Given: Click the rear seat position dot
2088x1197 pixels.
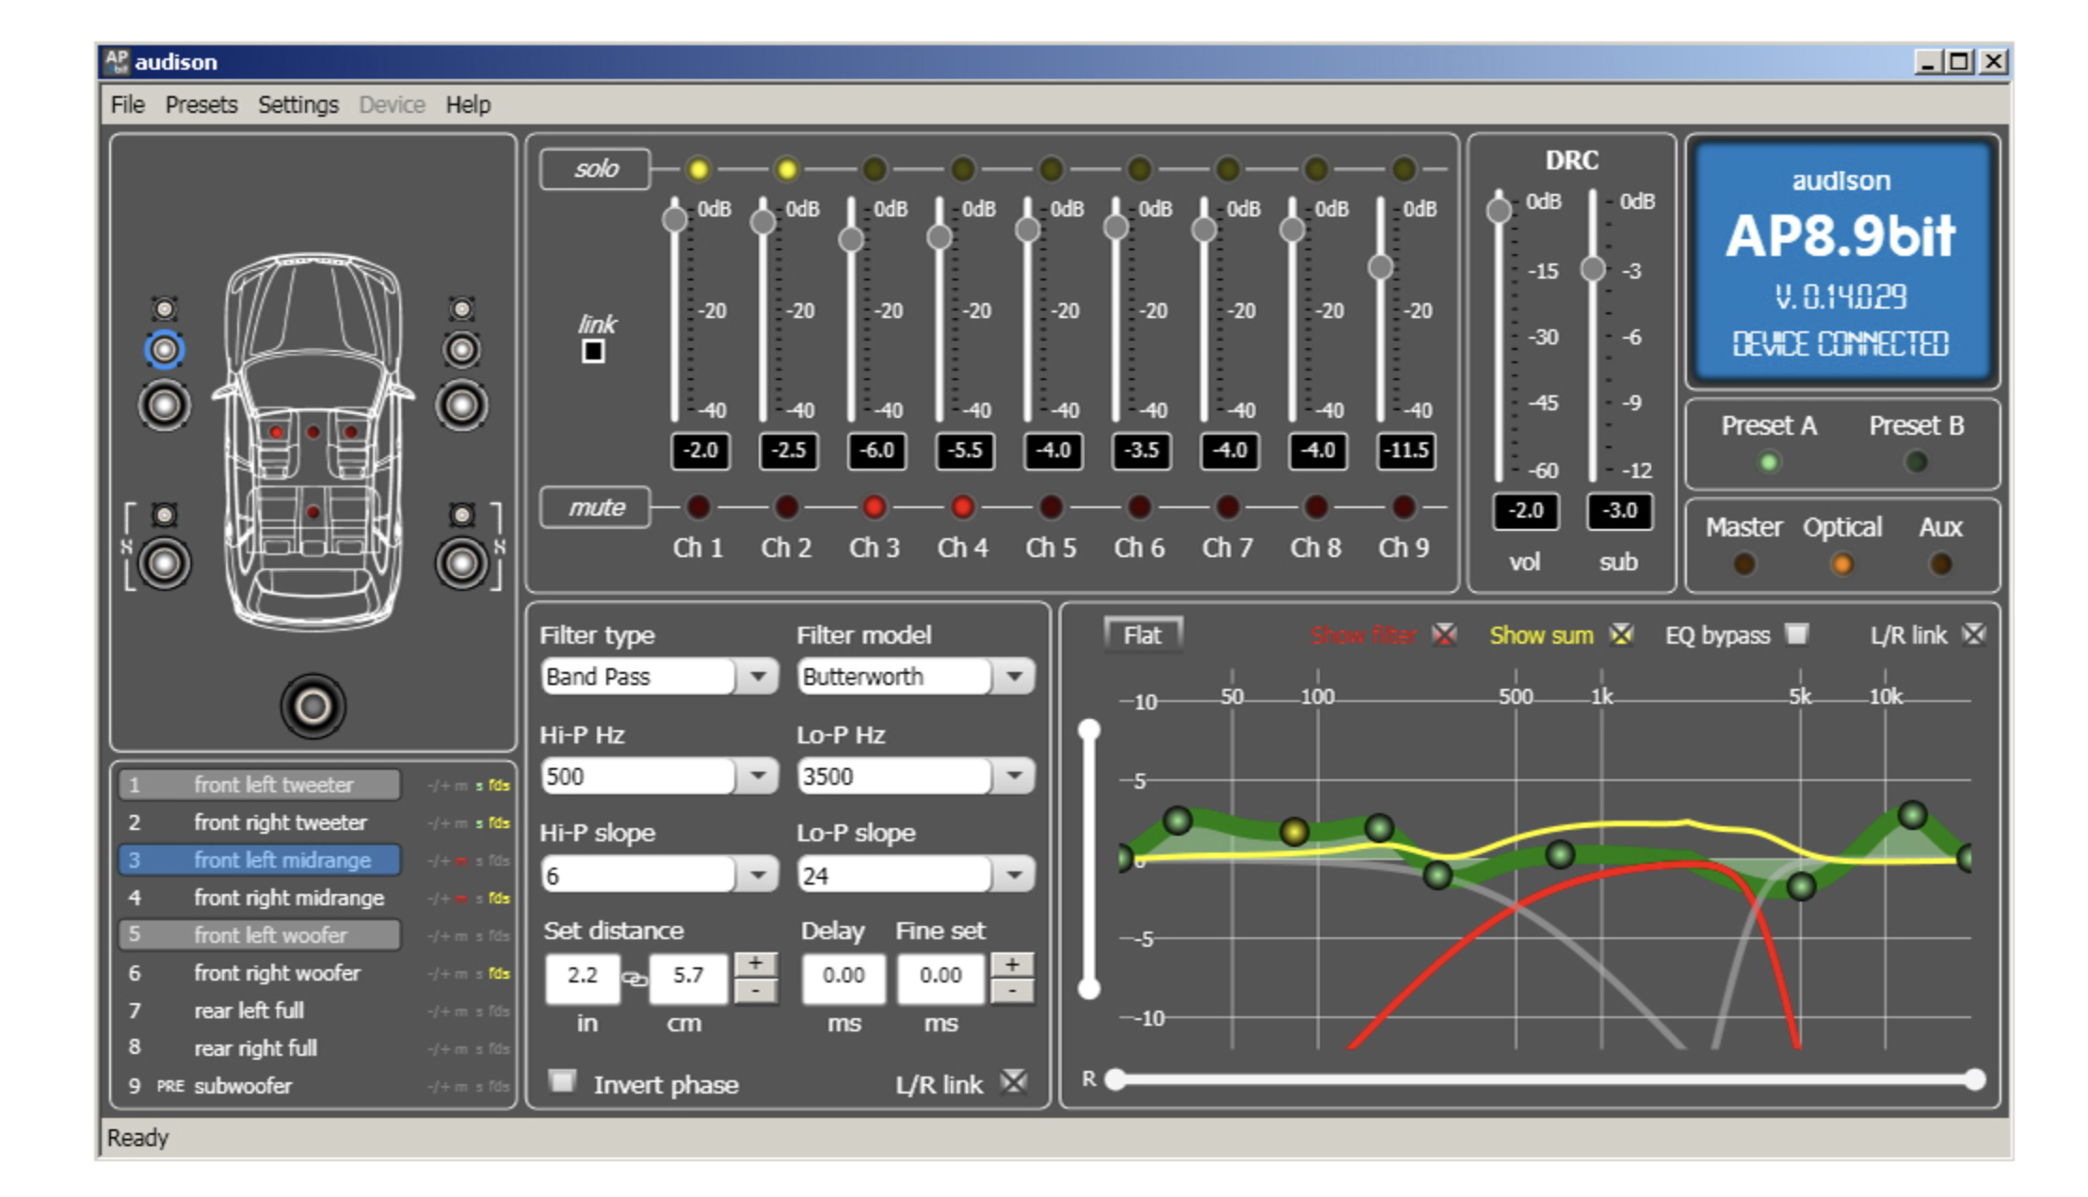Looking at the screenshot, I should pyautogui.click(x=313, y=513).
